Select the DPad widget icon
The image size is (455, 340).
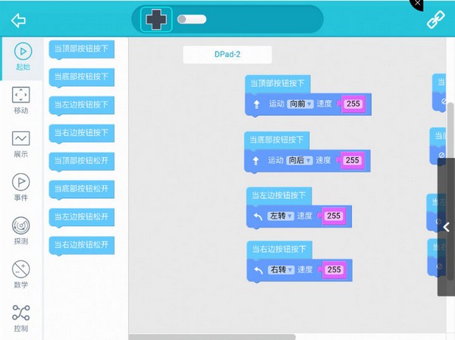click(x=156, y=20)
